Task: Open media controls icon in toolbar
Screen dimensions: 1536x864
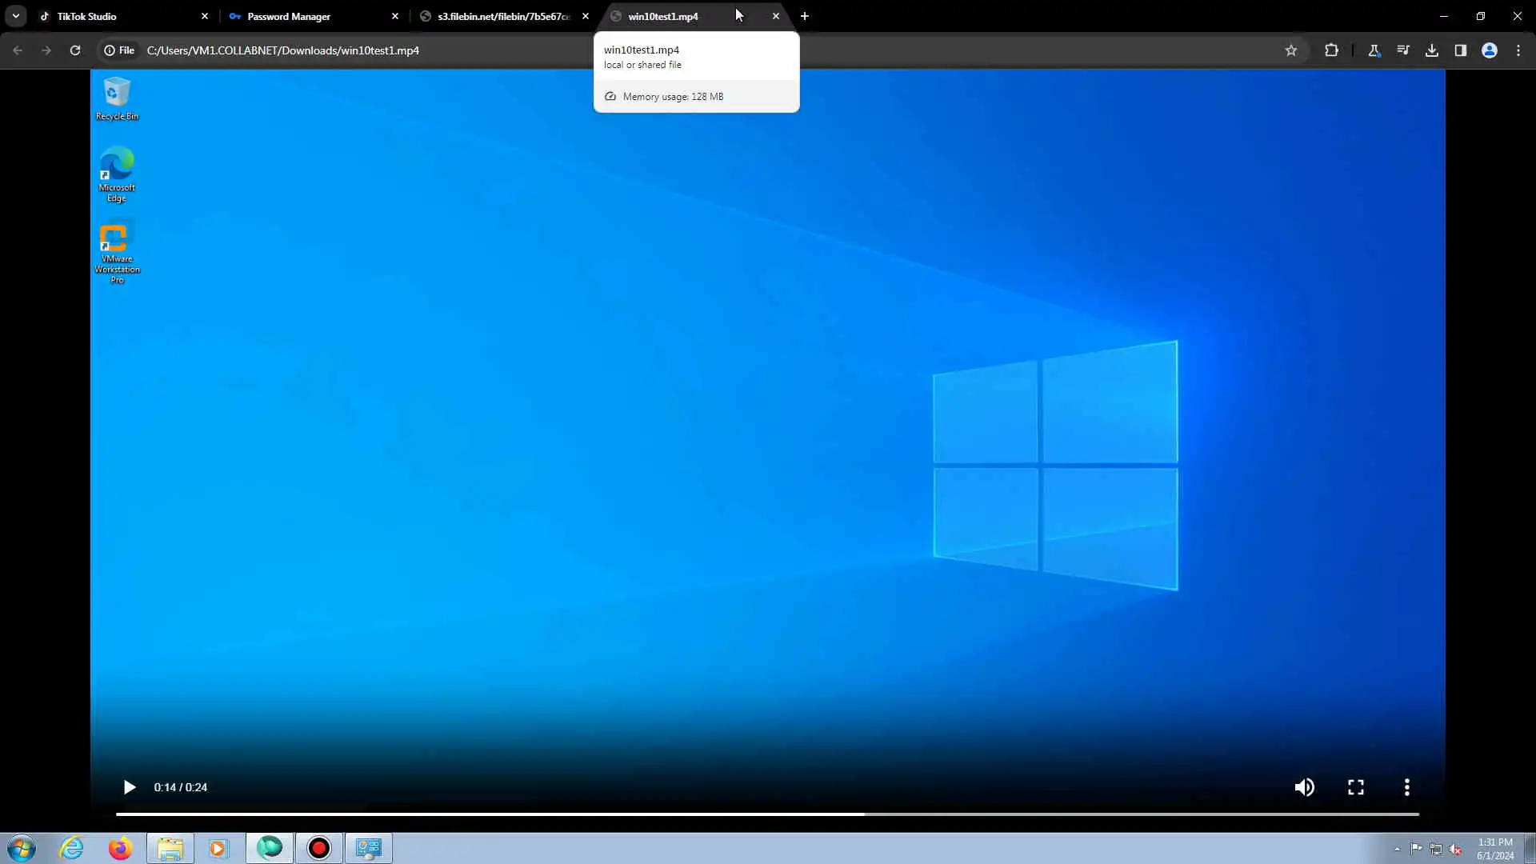Action: point(1403,50)
